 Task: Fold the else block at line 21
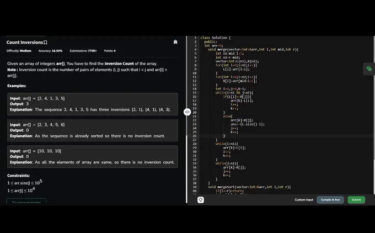199,116
